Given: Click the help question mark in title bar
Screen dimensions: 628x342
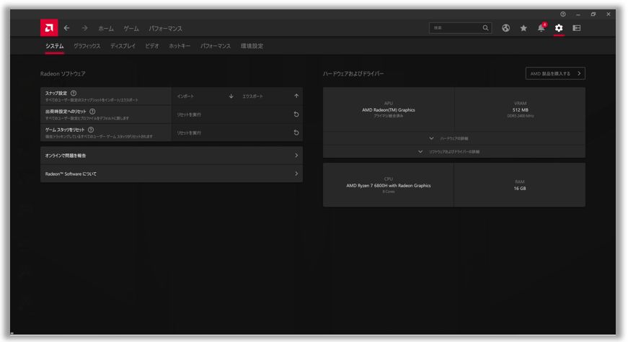Looking at the screenshot, I should click(562, 14).
